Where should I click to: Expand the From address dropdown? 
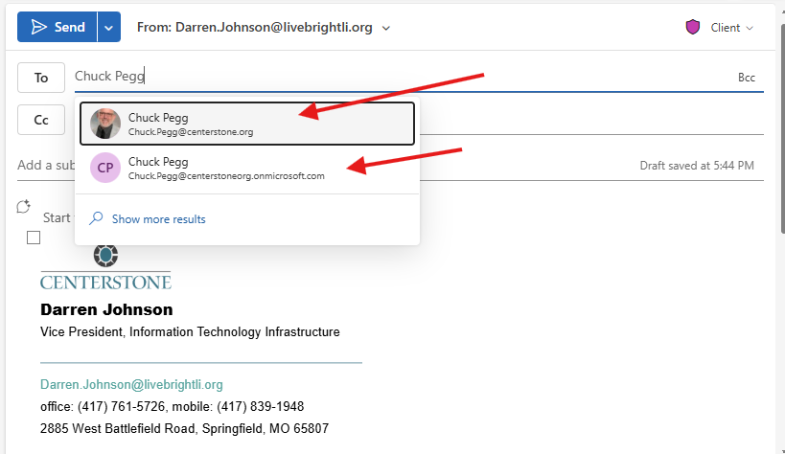pos(386,28)
